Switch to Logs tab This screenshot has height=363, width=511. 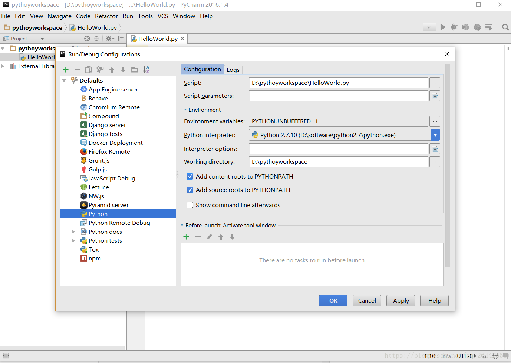pyautogui.click(x=233, y=70)
